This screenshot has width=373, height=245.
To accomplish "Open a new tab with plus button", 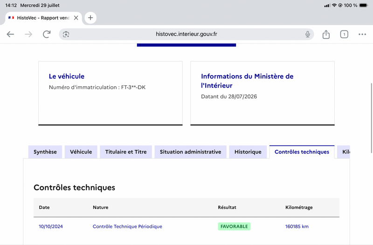I will [90, 18].
